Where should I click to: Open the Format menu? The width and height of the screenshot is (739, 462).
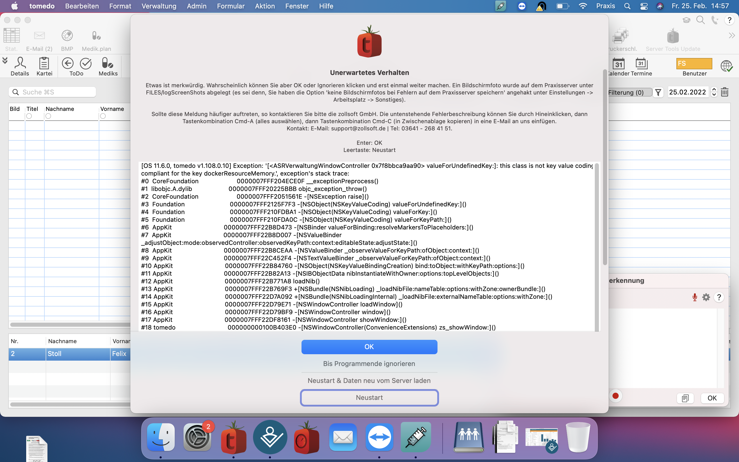pyautogui.click(x=120, y=6)
